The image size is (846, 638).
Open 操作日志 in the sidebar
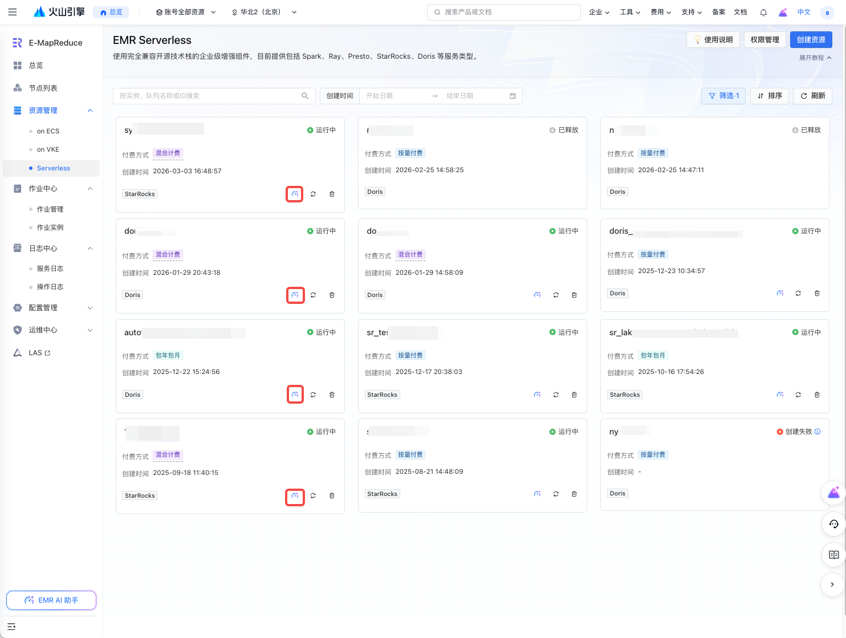pyautogui.click(x=51, y=287)
